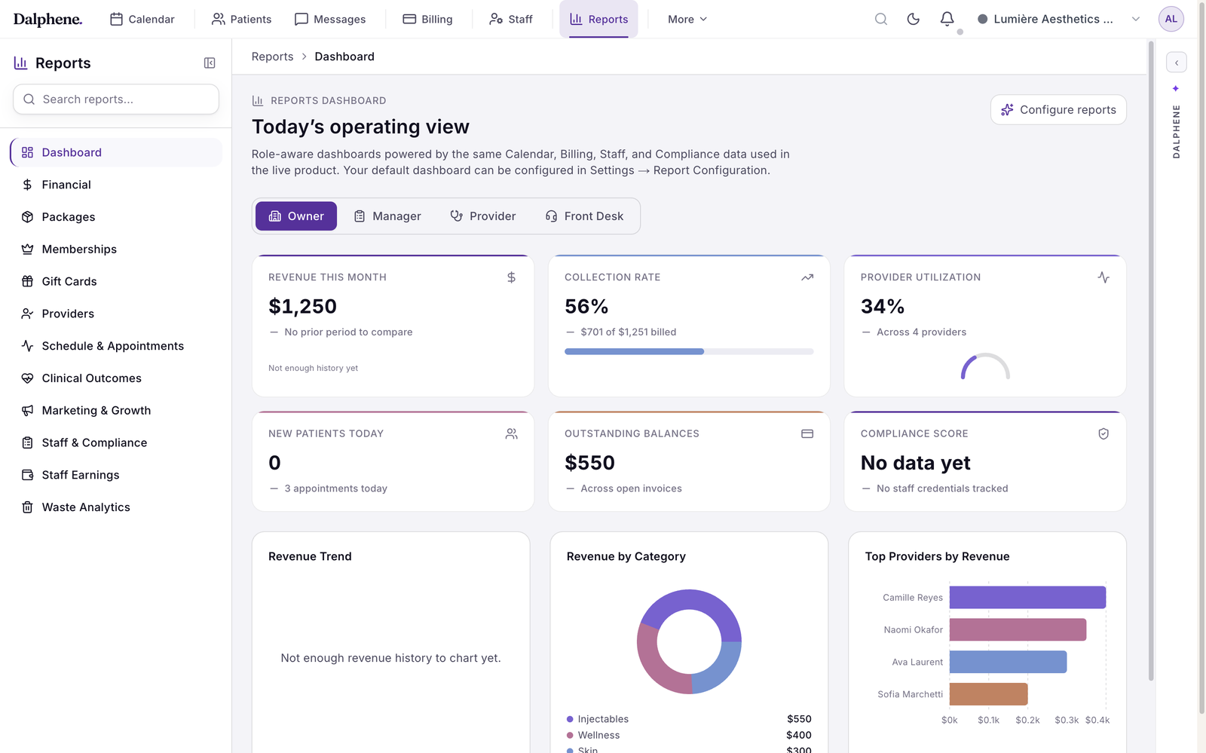Collapse the Reports sidebar panel icon
1206x753 pixels.
(x=210, y=63)
